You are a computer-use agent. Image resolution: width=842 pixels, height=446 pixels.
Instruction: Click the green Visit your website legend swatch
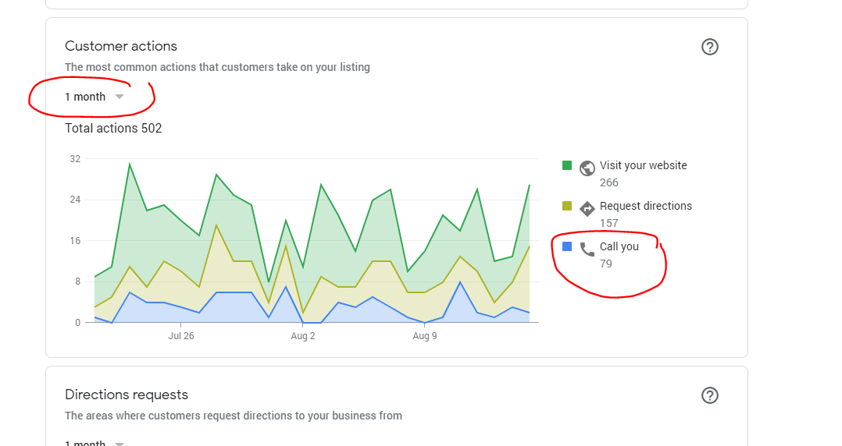[567, 165]
